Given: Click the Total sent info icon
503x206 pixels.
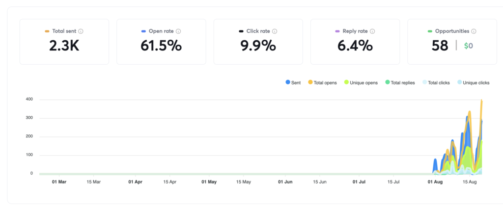Looking at the screenshot, I should tap(81, 31).
